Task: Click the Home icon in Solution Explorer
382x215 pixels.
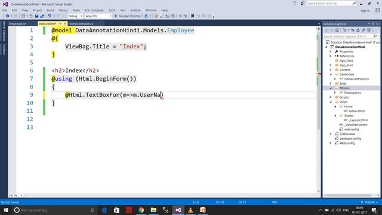Action: tap(337, 30)
